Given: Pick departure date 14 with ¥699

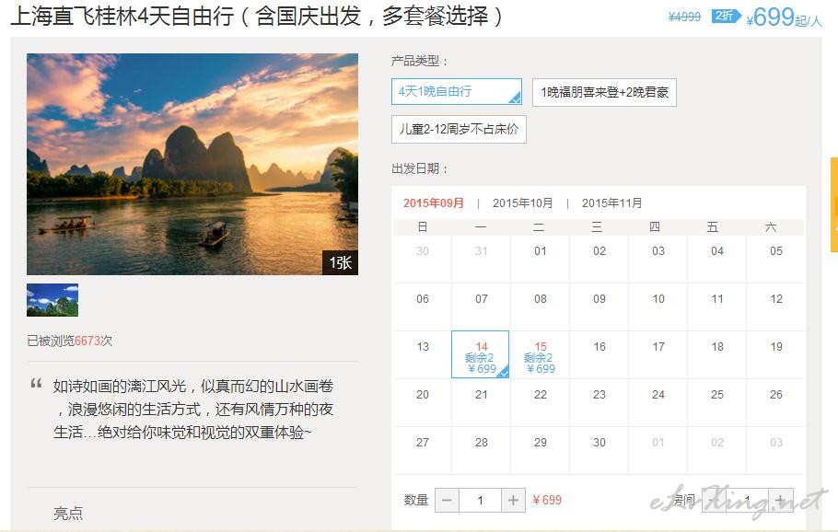Looking at the screenshot, I should pos(481,354).
